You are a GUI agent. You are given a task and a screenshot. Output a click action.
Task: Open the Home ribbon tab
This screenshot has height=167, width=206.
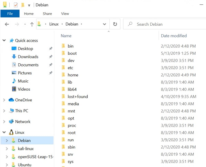pos(29,14)
